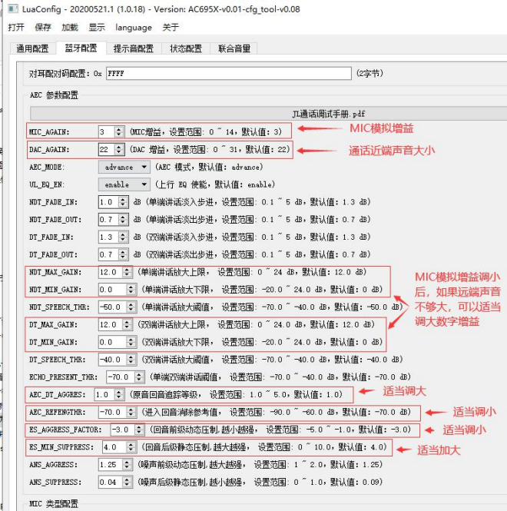Viewport: 507px width, 511px height.
Task: Open the 保存 menu
Action: [43, 28]
